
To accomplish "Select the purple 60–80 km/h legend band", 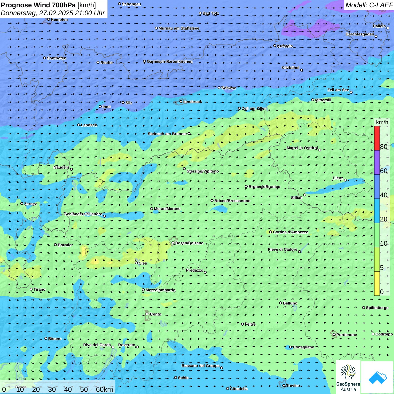I will pyautogui.click(x=377, y=162).
